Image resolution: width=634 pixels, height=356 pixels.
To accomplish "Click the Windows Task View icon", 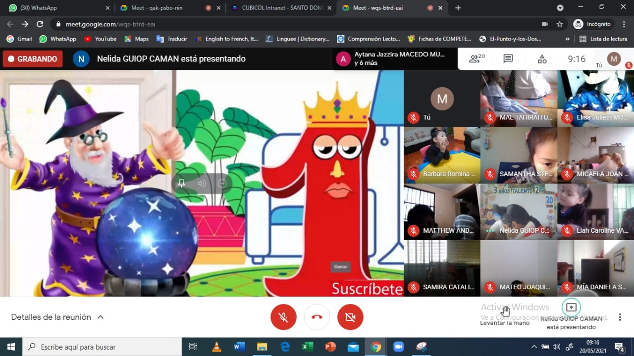I will 193,347.
